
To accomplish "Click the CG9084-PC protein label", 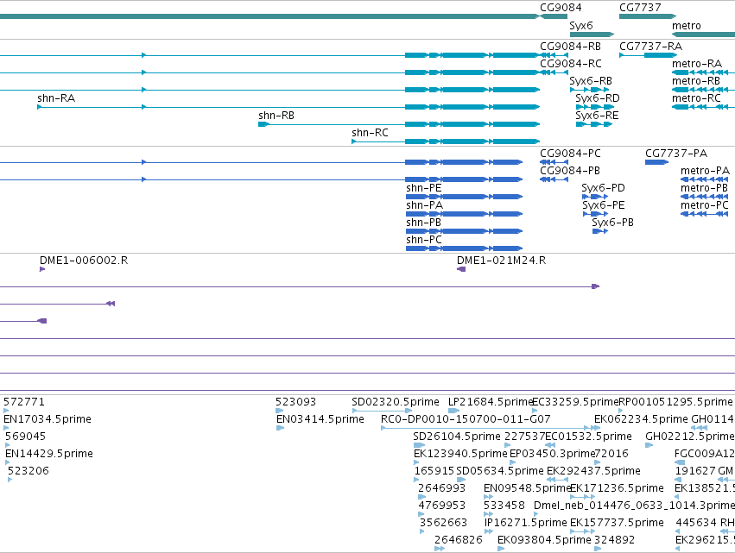I will [570, 153].
